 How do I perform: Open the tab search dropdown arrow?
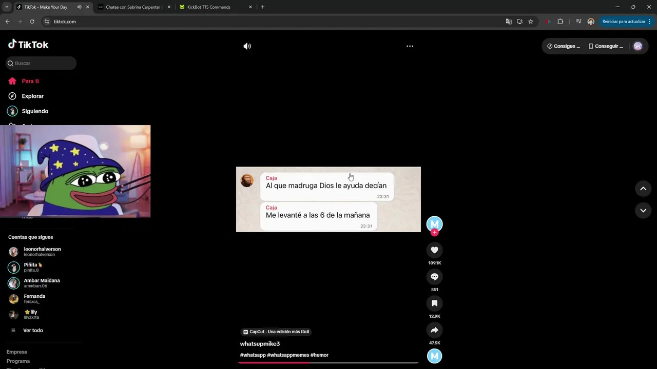coord(7,7)
